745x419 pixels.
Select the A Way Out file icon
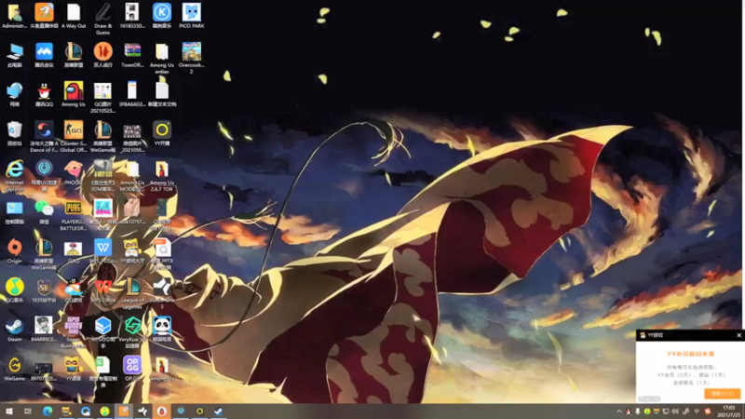pos(74,16)
